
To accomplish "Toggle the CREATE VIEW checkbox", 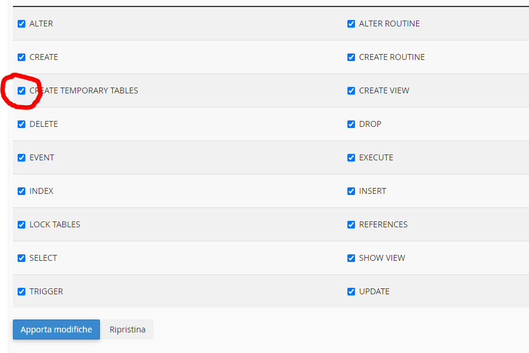I will click(351, 90).
